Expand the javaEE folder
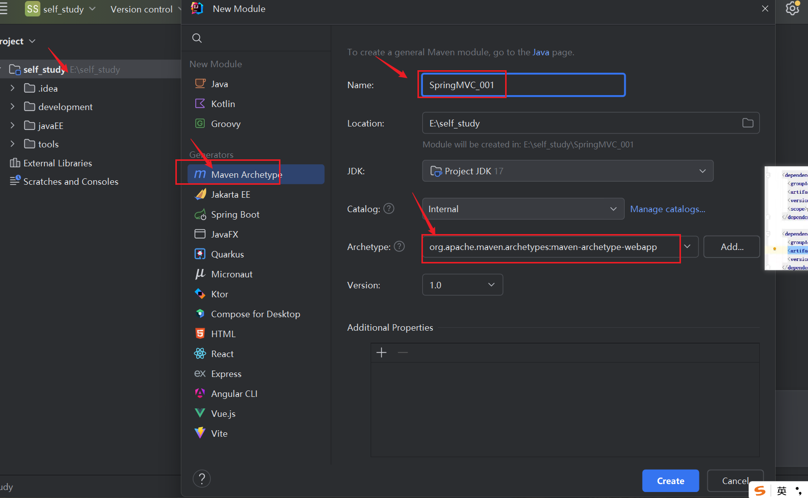Image resolution: width=808 pixels, height=498 pixels. pos(12,125)
